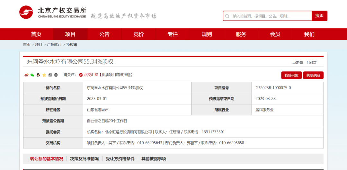Click the 项目编号 header cell
347x170 pixels.
(222, 88)
